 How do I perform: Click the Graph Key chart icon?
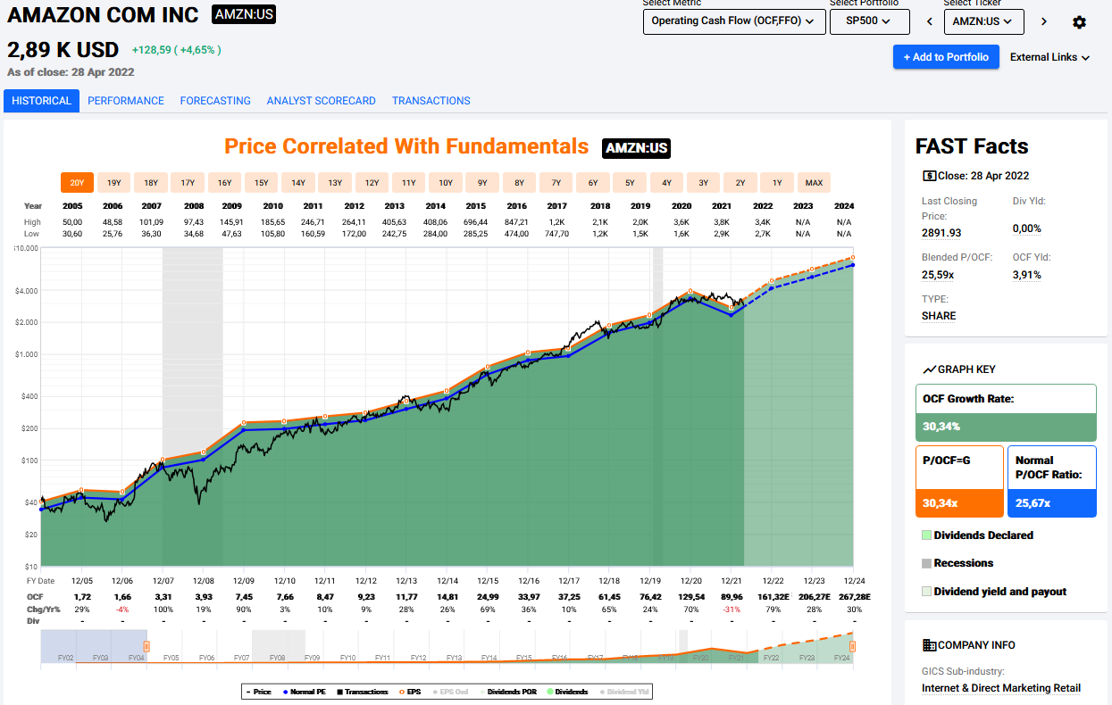coord(930,369)
